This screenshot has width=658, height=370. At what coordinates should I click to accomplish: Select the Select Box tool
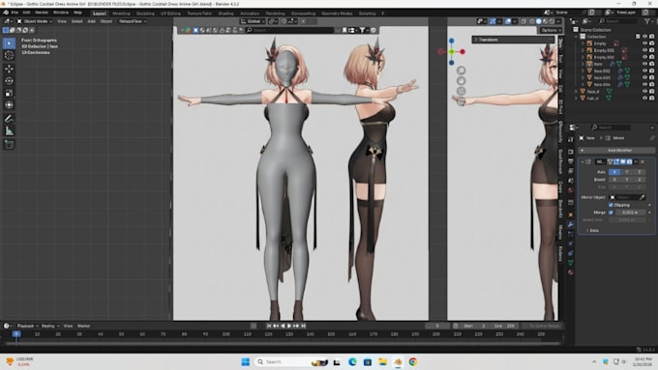pos(9,43)
